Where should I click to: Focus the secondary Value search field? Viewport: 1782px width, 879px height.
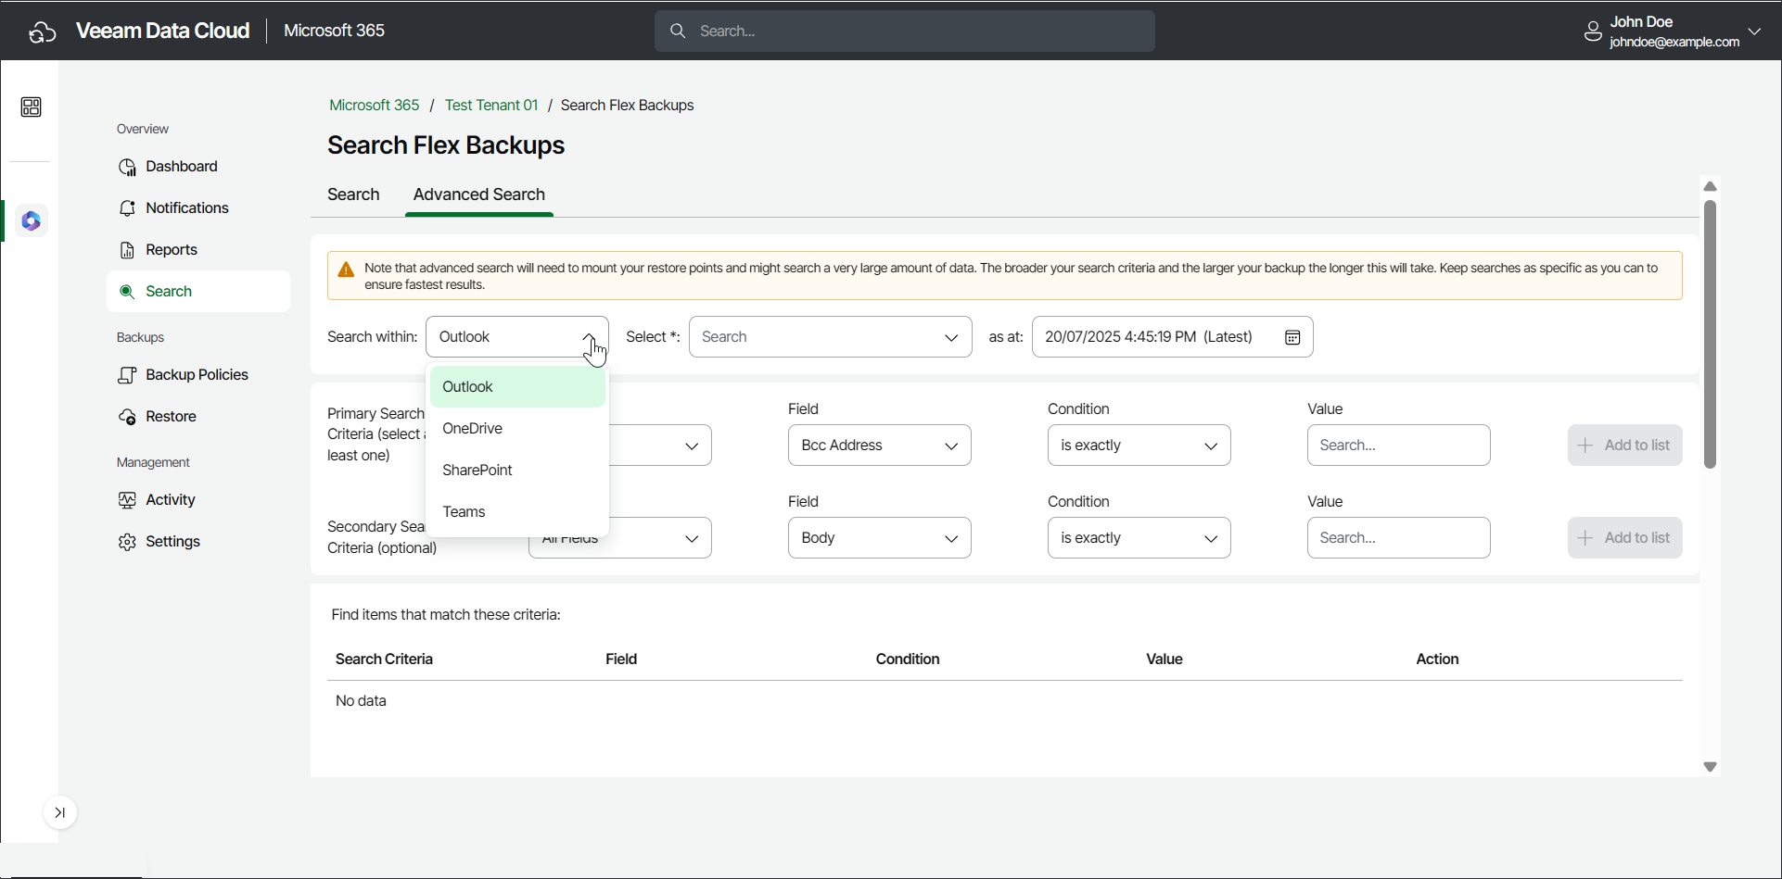pos(1399,538)
